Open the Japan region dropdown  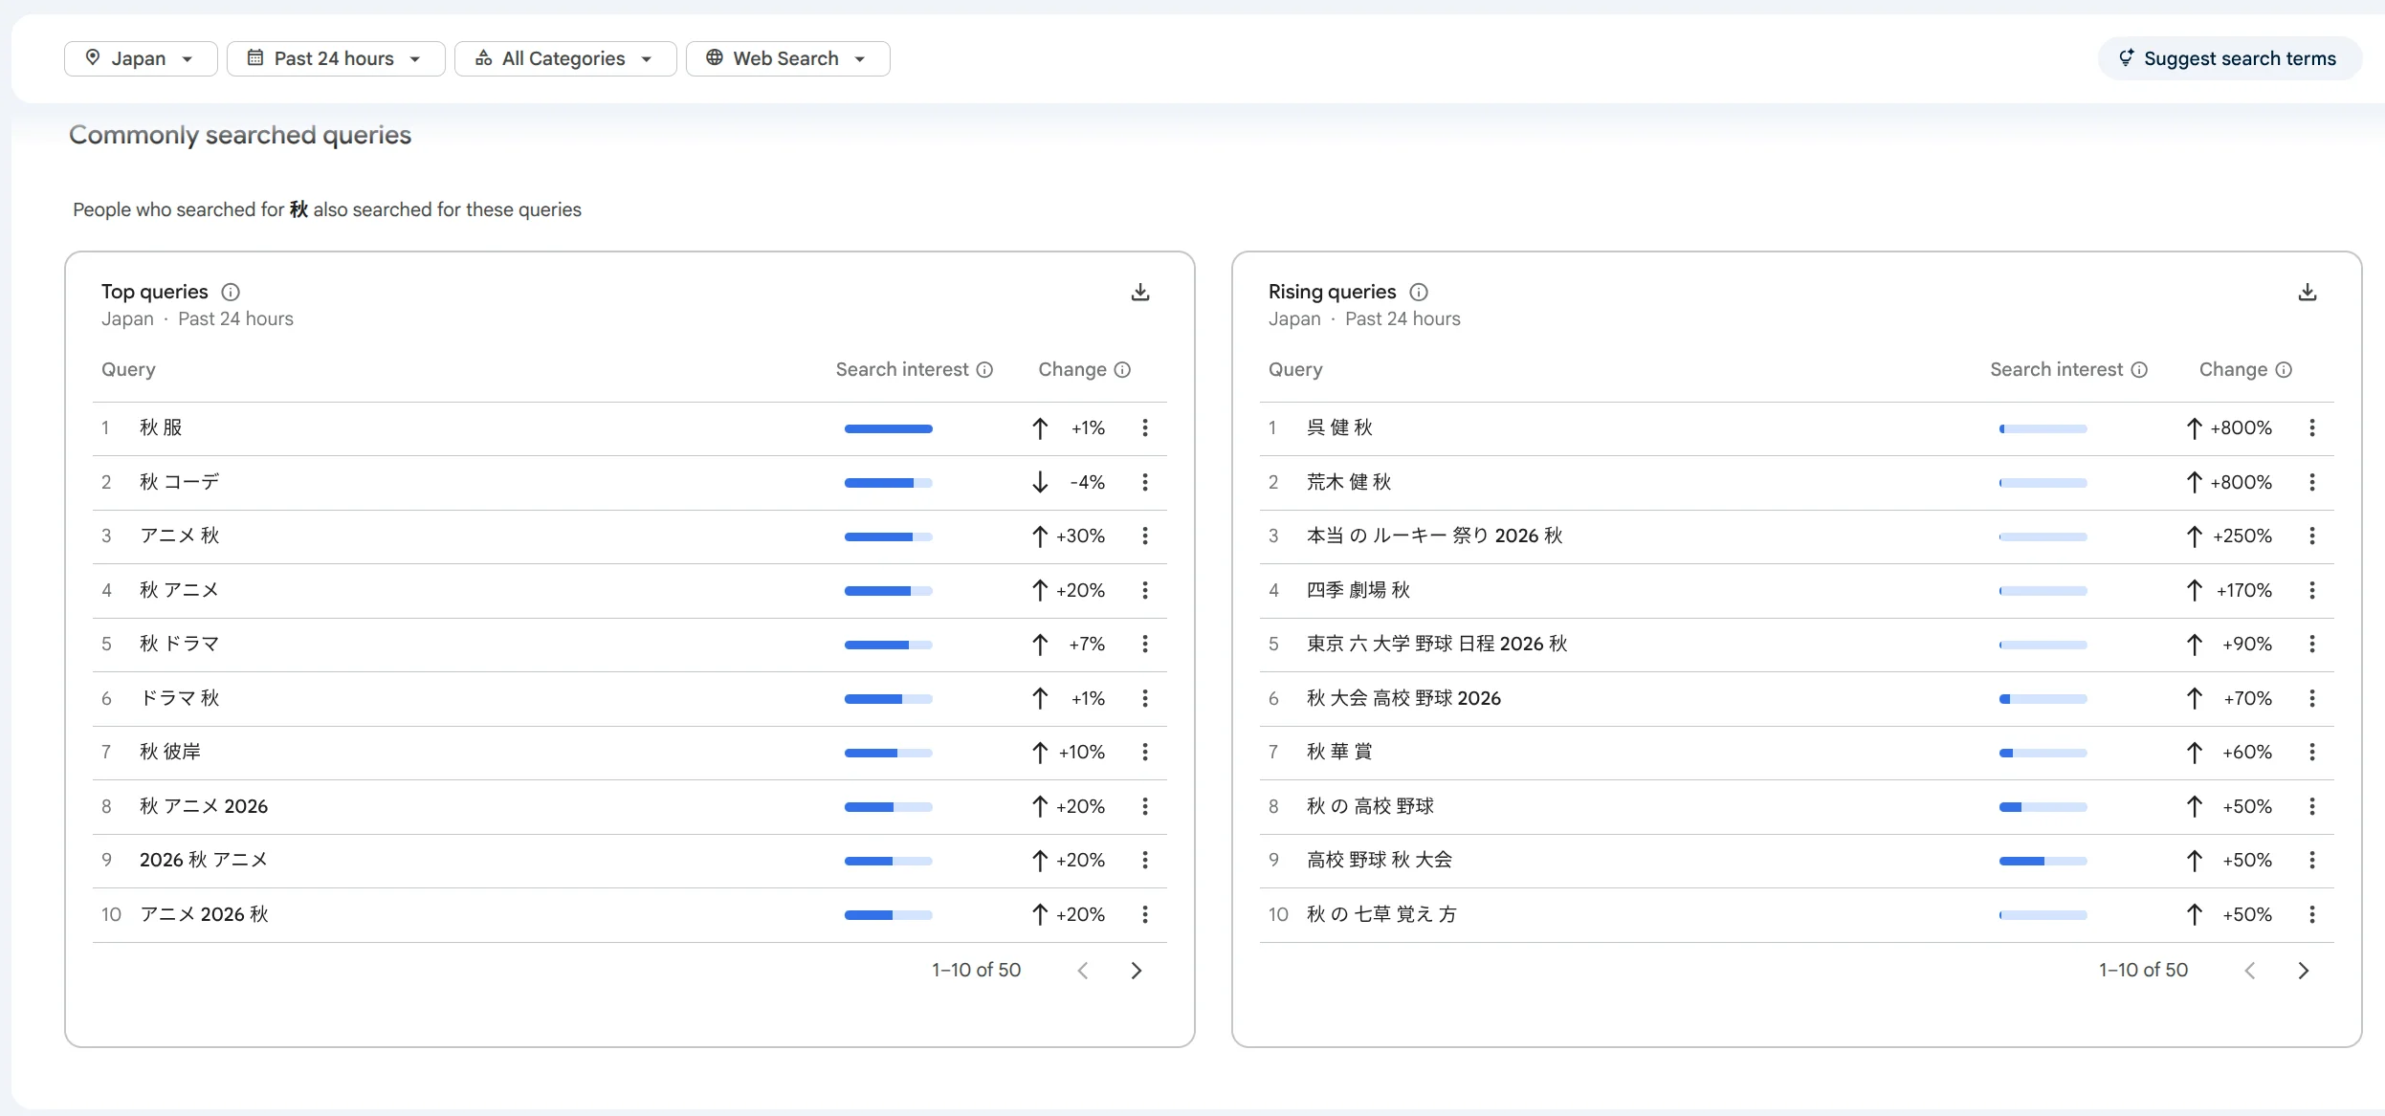(141, 58)
